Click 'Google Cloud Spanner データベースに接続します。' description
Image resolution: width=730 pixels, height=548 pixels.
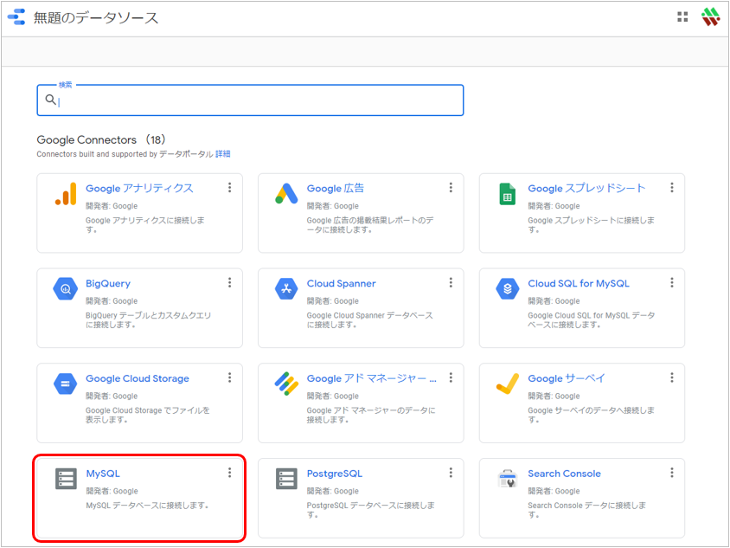pos(369,320)
